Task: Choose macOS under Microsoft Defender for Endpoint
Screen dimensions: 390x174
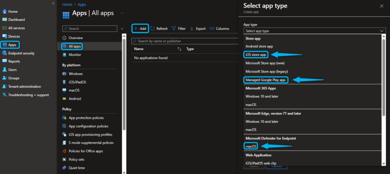Action: click(x=251, y=146)
